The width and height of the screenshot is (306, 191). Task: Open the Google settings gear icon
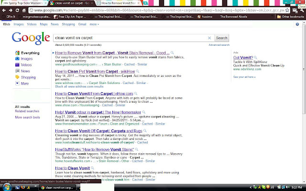[297, 24]
